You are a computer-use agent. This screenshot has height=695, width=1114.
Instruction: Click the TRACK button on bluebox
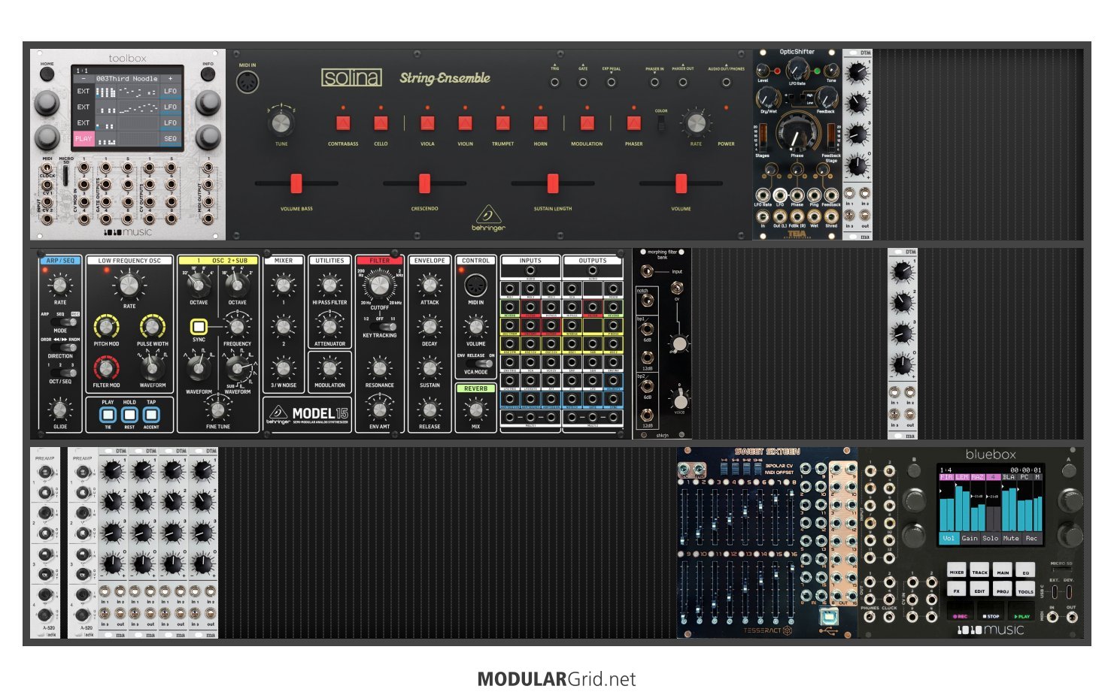point(979,570)
